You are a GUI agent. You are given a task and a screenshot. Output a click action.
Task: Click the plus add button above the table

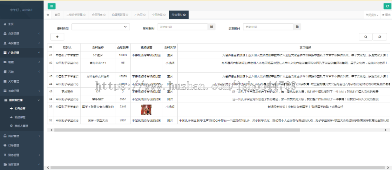point(57,37)
